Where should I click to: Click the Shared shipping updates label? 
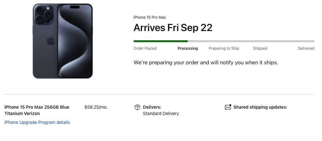[x=260, y=107]
